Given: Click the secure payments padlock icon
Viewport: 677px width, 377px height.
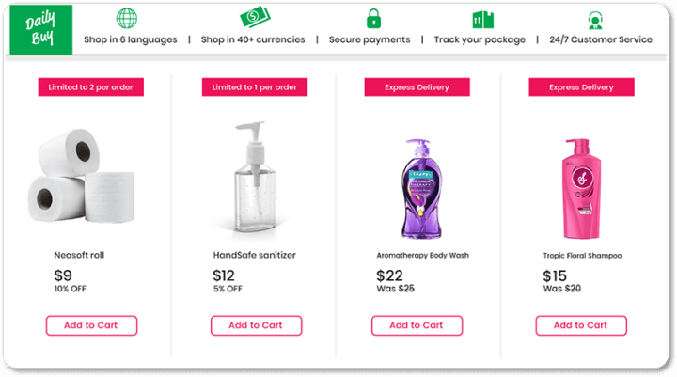Looking at the screenshot, I should (373, 18).
